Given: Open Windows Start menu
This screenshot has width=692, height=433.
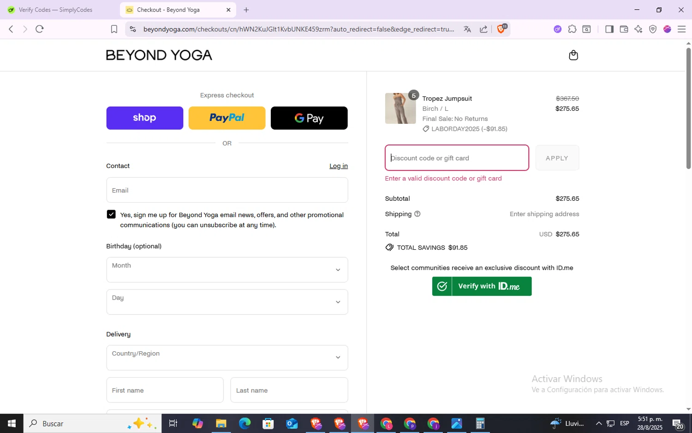Looking at the screenshot, I should click(x=12, y=423).
